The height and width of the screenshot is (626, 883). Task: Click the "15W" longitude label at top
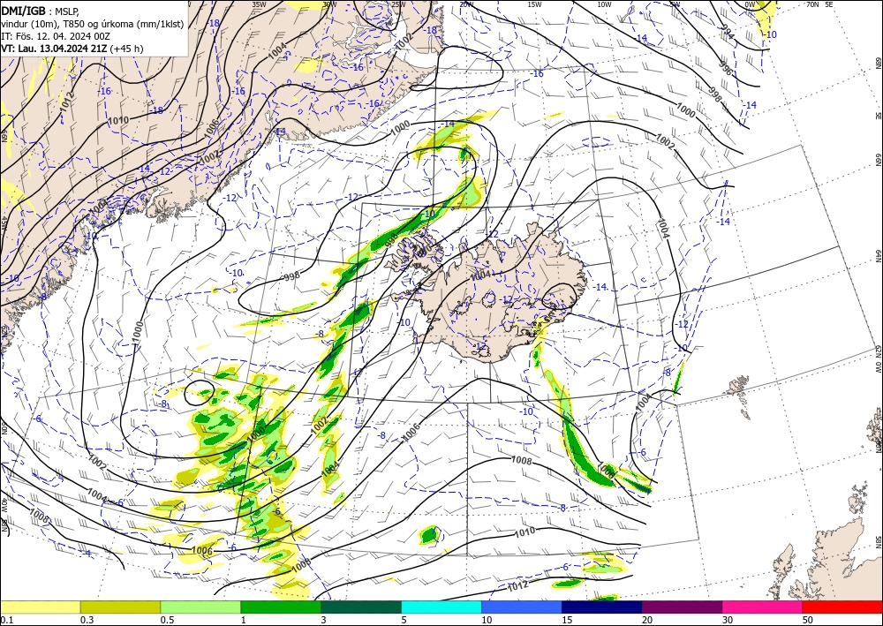click(535, 4)
